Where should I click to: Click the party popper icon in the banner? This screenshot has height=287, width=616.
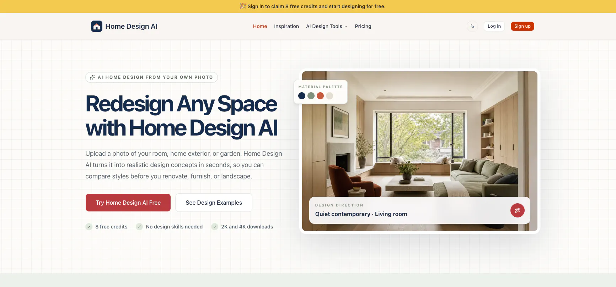point(243,6)
